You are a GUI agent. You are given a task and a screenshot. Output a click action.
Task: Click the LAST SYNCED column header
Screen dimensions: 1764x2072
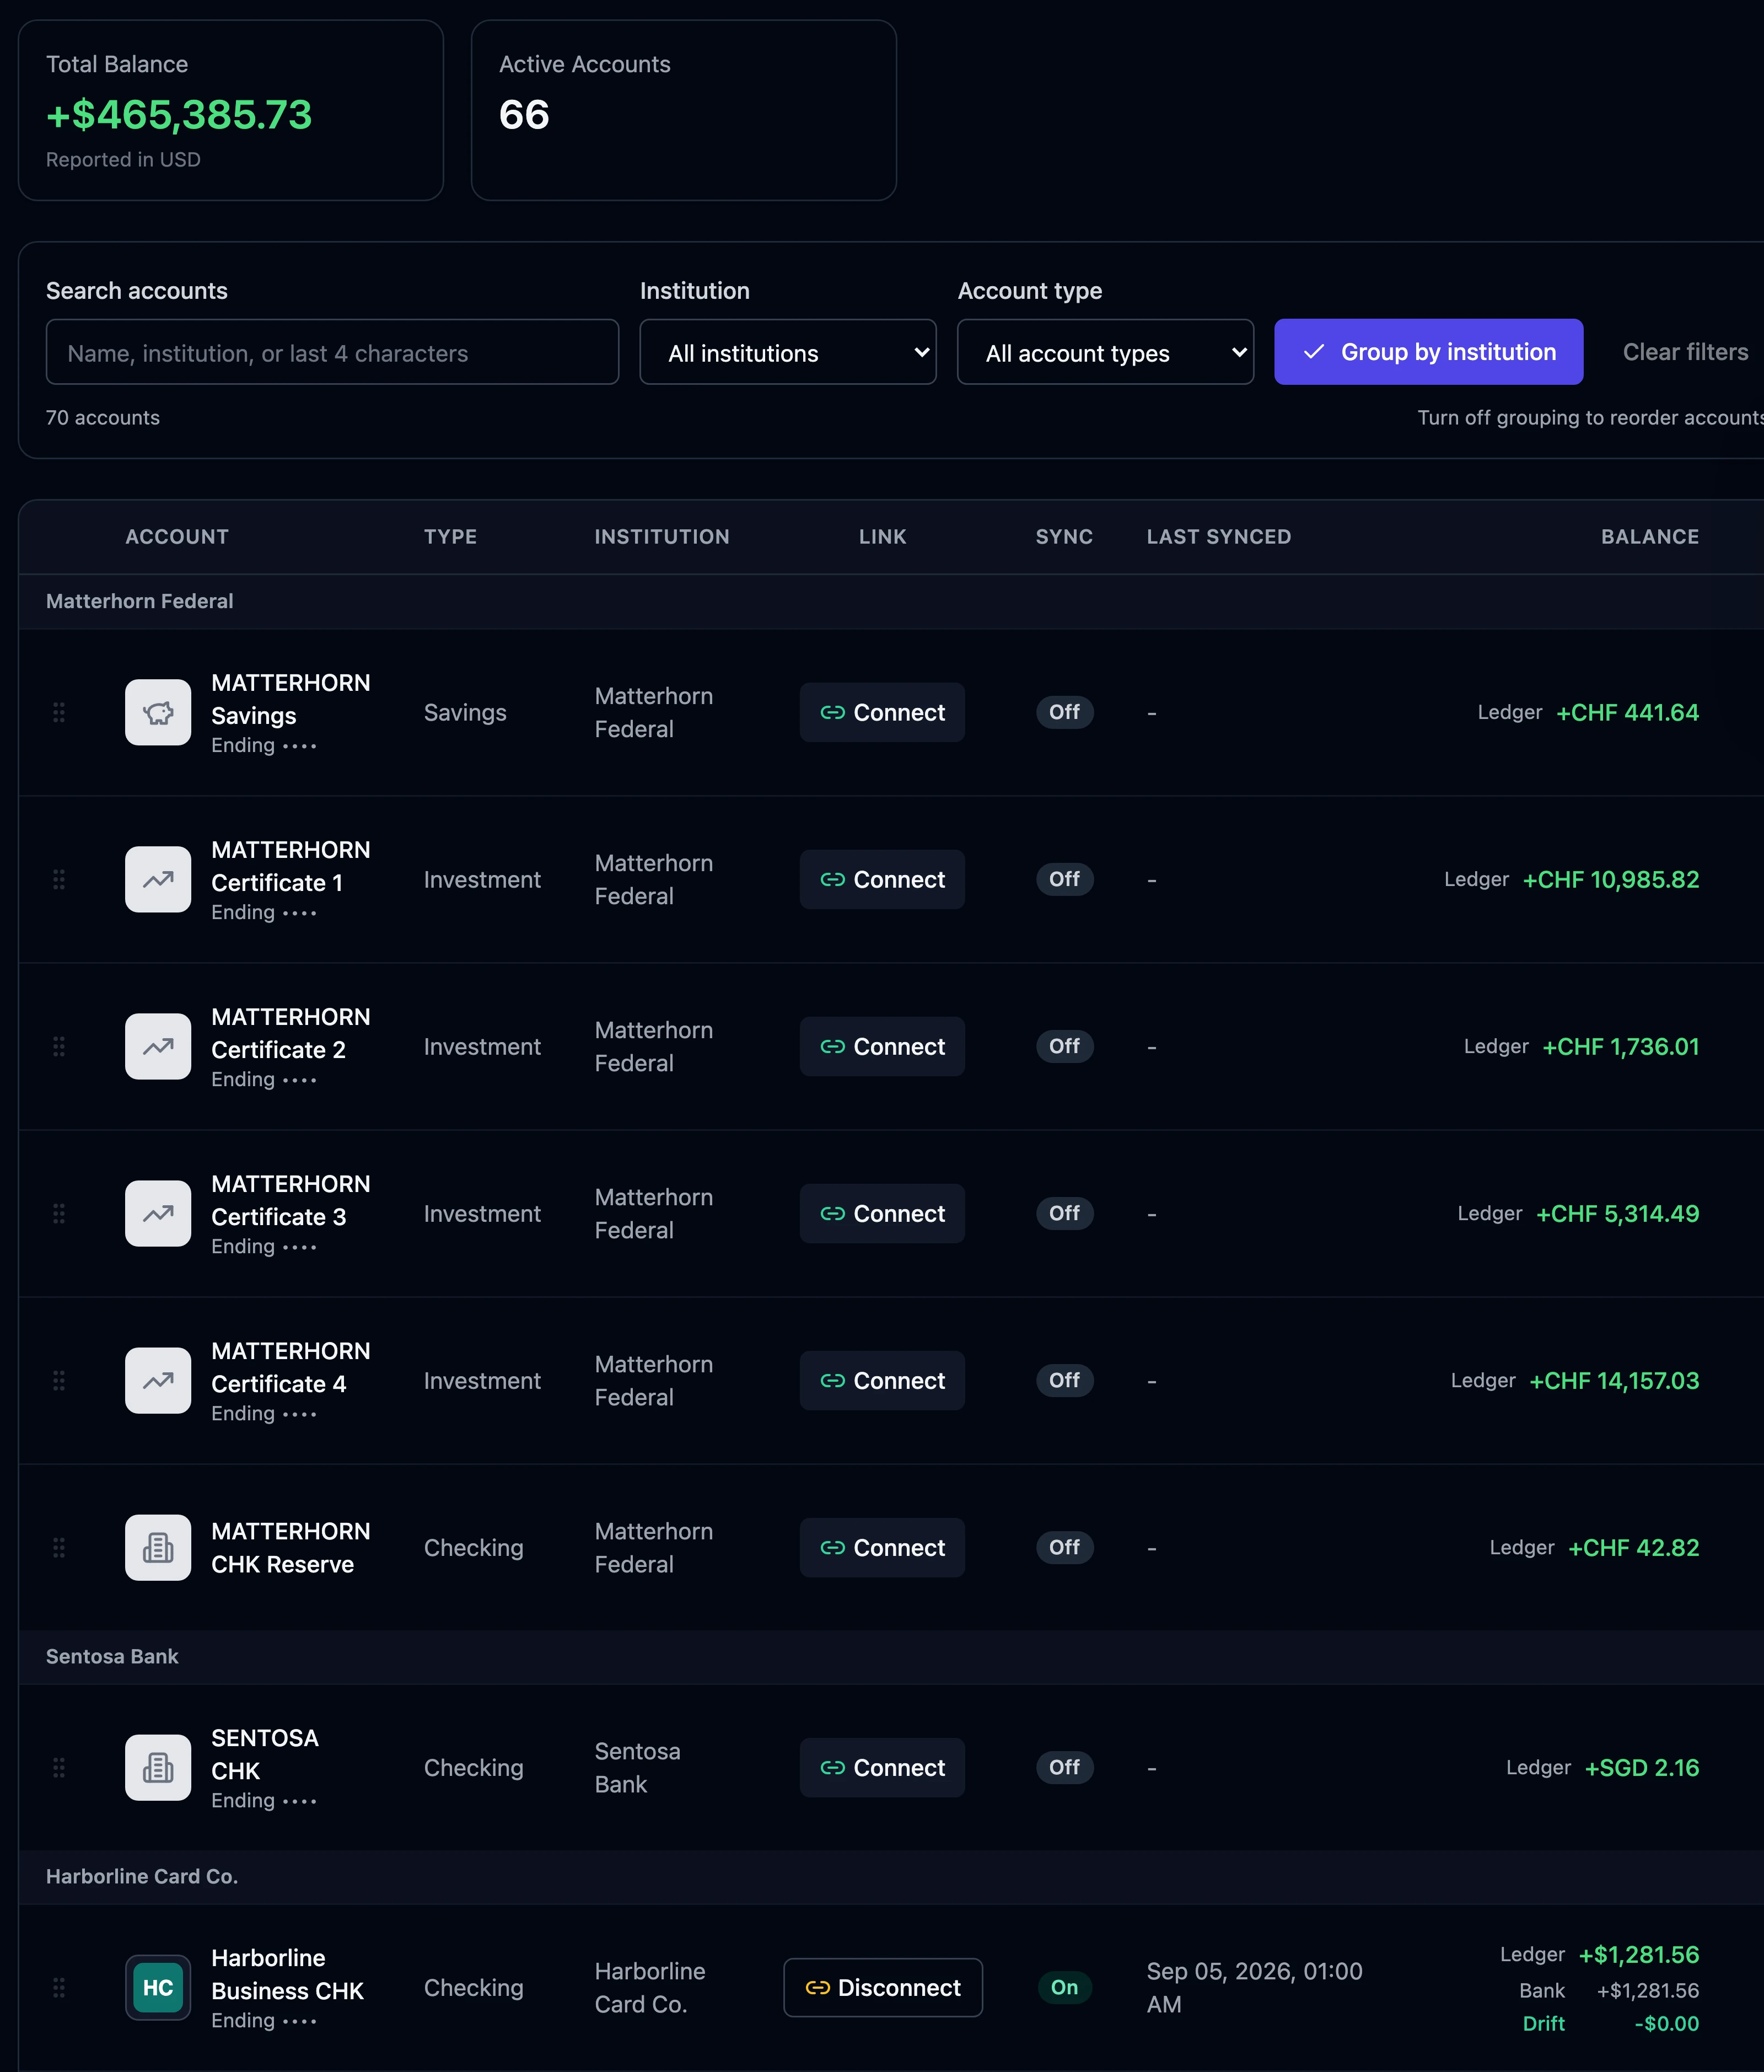tap(1219, 537)
